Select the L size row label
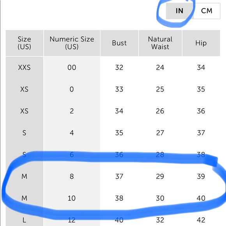The height and width of the screenshot is (226, 226). (25, 220)
